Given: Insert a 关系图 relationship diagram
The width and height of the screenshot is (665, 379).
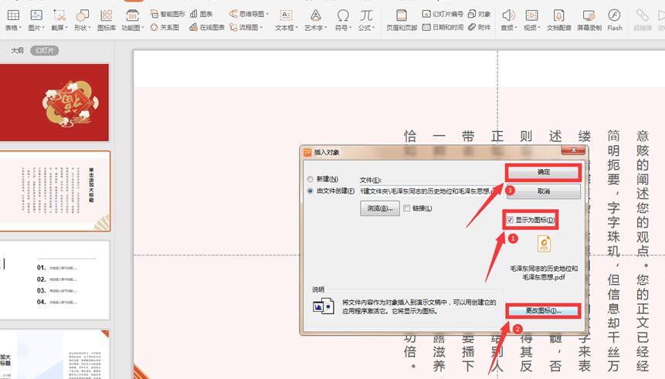Looking at the screenshot, I should tap(165, 27).
